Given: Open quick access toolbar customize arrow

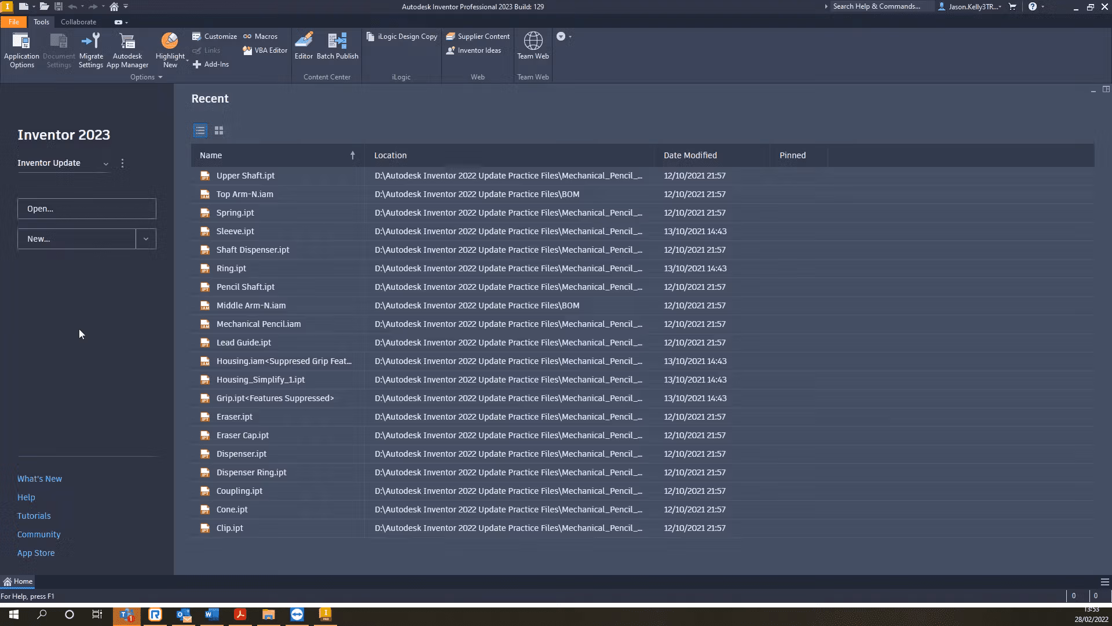Looking at the screenshot, I should 126,6.
